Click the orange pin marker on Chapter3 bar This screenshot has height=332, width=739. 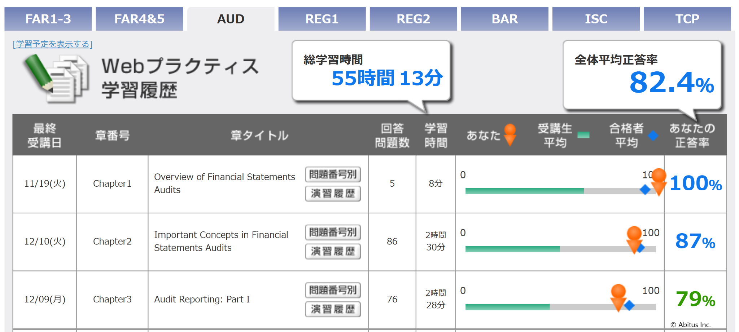(618, 297)
